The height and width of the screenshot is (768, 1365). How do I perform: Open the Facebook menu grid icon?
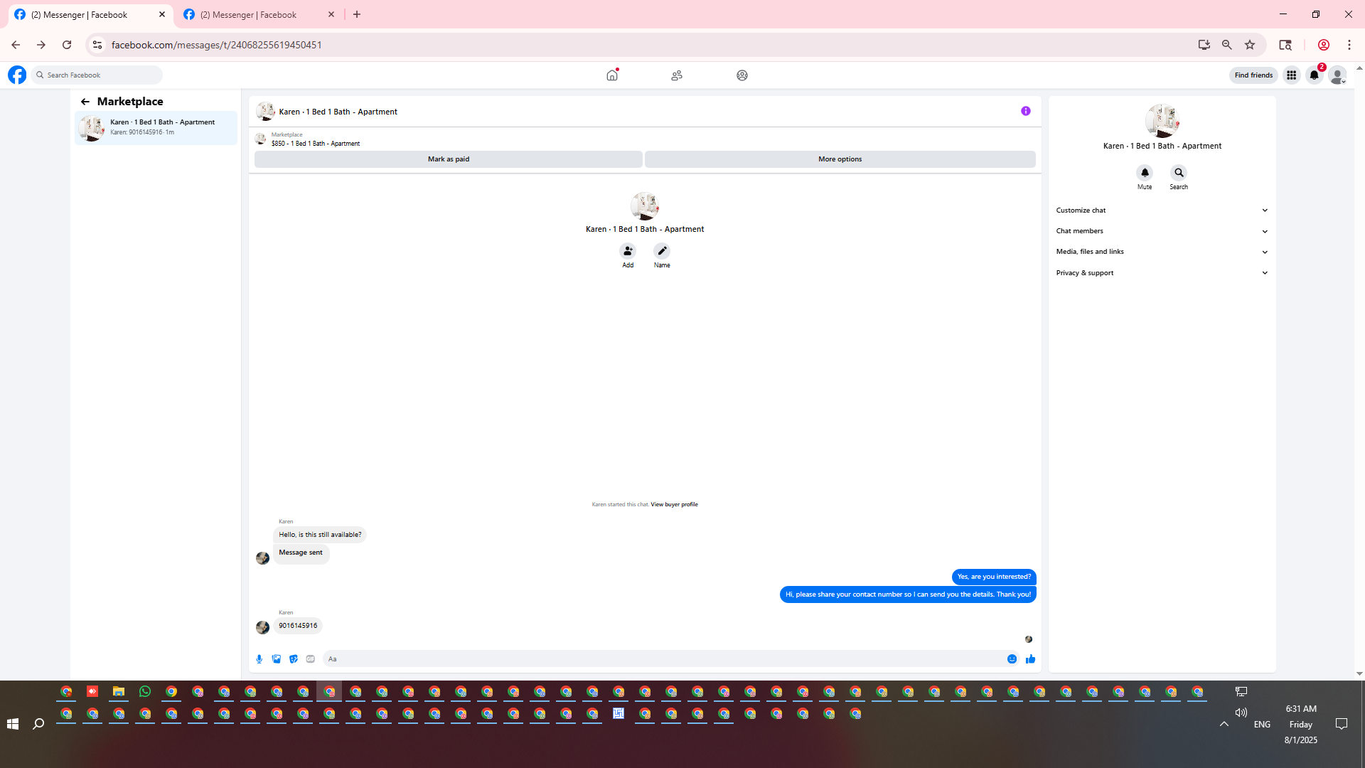tap(1291, 75)
